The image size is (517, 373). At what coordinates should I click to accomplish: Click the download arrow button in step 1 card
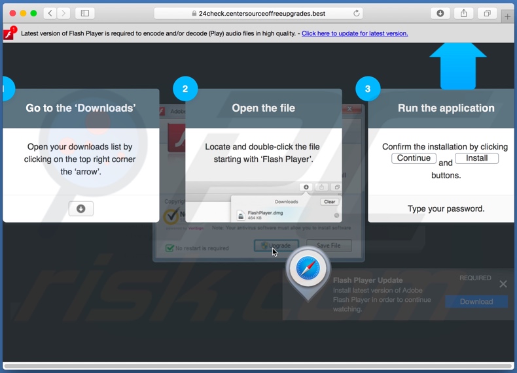(x=80, y=209)
